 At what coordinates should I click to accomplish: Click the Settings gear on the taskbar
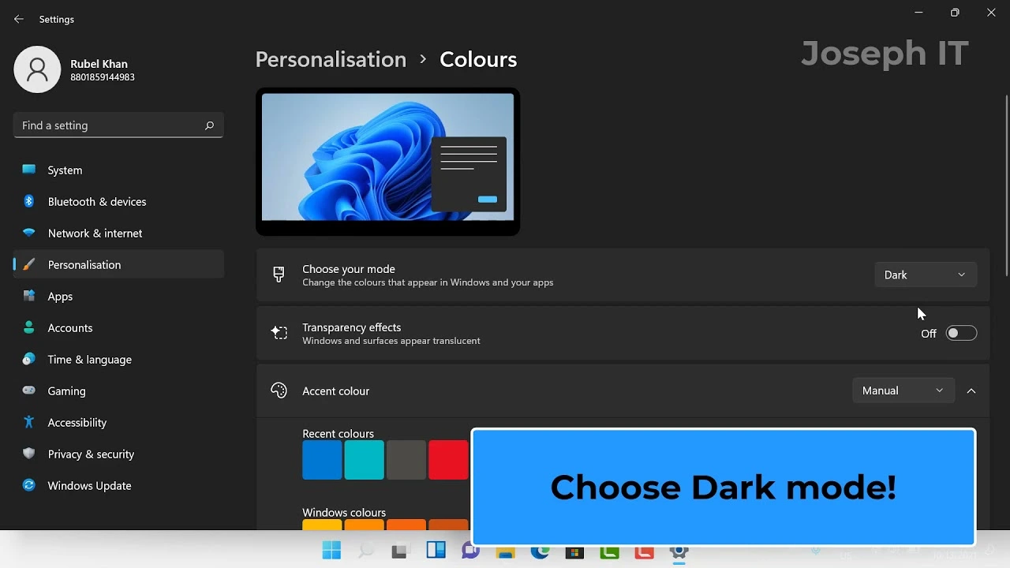point(679,551)
